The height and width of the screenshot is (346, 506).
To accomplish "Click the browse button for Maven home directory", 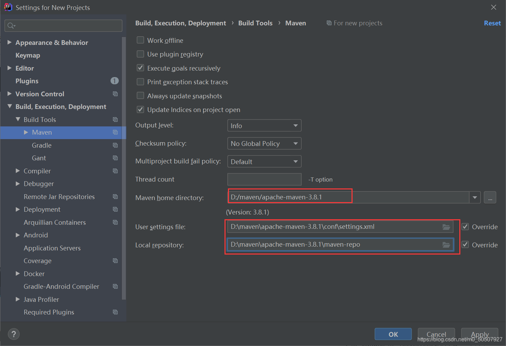I will point(490,197).
